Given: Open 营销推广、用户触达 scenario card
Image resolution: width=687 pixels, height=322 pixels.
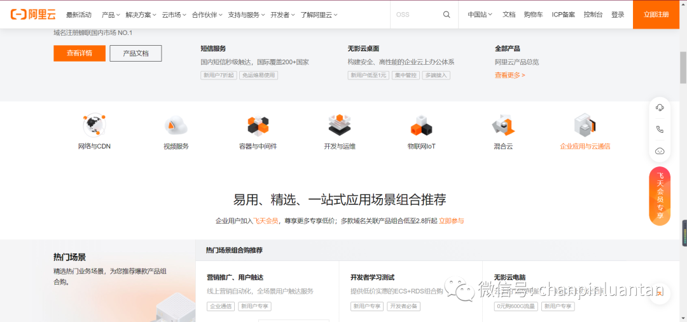Looking at the screenshot, I should tap(267, 292).
